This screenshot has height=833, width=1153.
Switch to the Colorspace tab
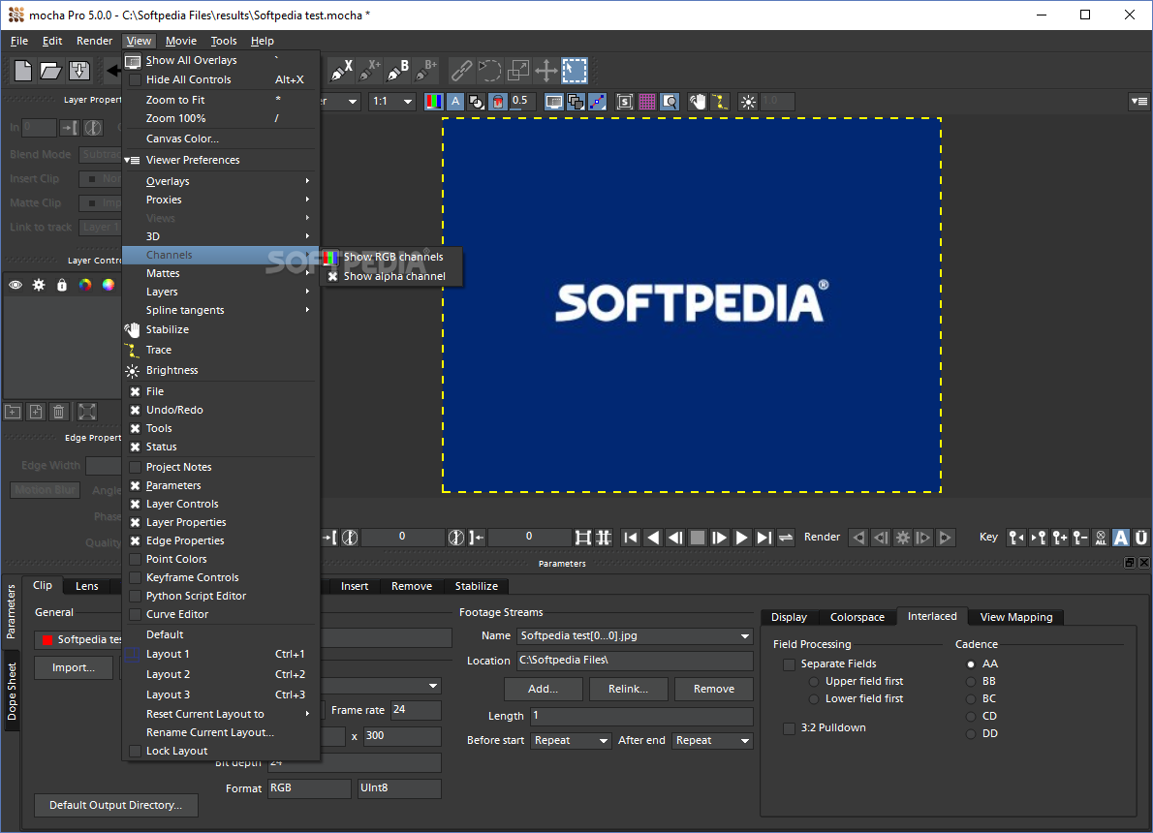[857, 617]
